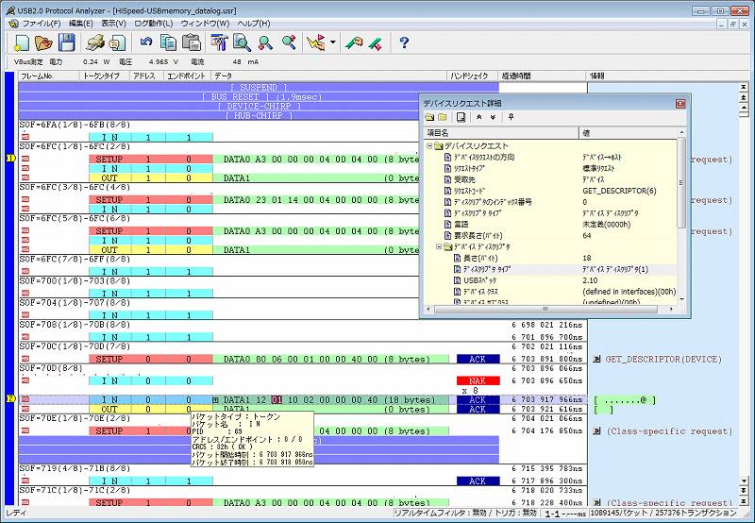Click the [ SUSPEND ] bus event row
Image resolution: width=755 pixels, height=523 pixels.
[259, 87]
